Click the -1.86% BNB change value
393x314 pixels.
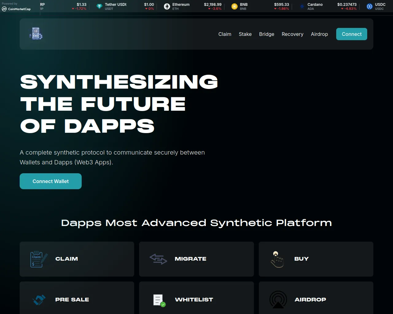coord(283,9)
